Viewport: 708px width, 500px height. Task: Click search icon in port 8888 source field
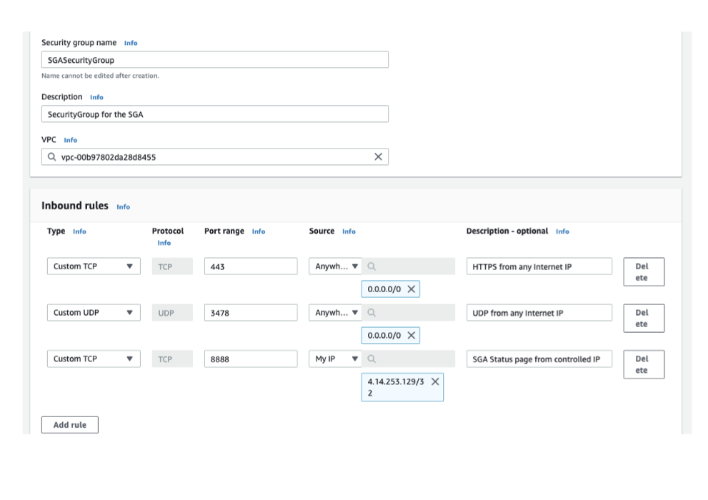pyautogui.click(x=372, y=359)
